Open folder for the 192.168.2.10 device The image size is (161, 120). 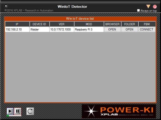[130, 29]
